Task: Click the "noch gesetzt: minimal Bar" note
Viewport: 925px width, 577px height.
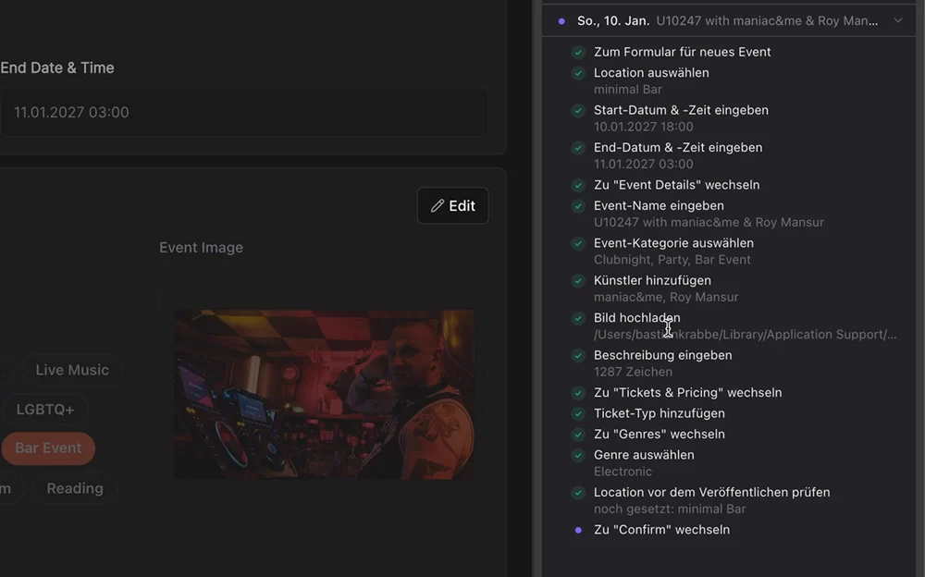Action: click(x=670, y=509)
